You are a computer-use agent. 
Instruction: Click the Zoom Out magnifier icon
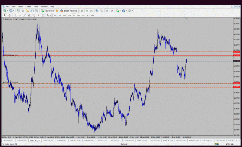[101, 11]
